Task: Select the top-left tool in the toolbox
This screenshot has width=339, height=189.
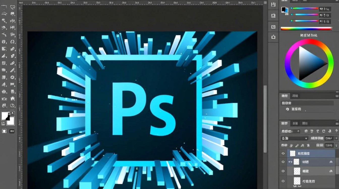Action: pos(4,7)
